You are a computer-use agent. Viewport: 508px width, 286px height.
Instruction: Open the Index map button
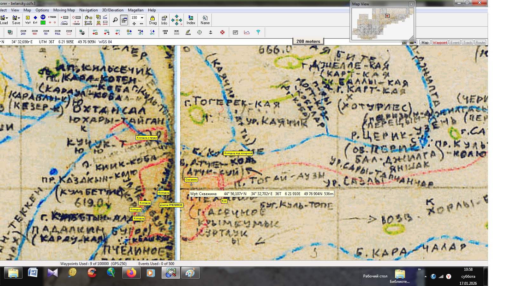click(x=191, y=20)
